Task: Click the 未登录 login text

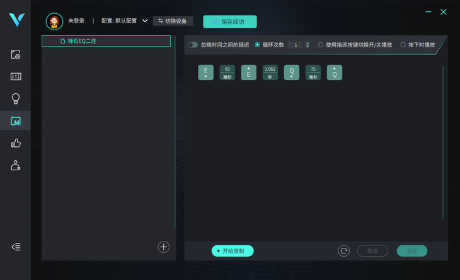Action: 76,21
